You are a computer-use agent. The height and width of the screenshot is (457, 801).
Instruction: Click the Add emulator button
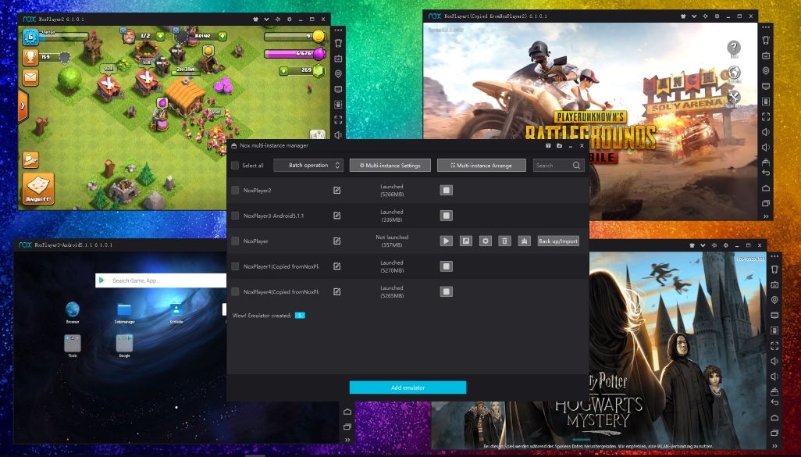click(408, 387)
